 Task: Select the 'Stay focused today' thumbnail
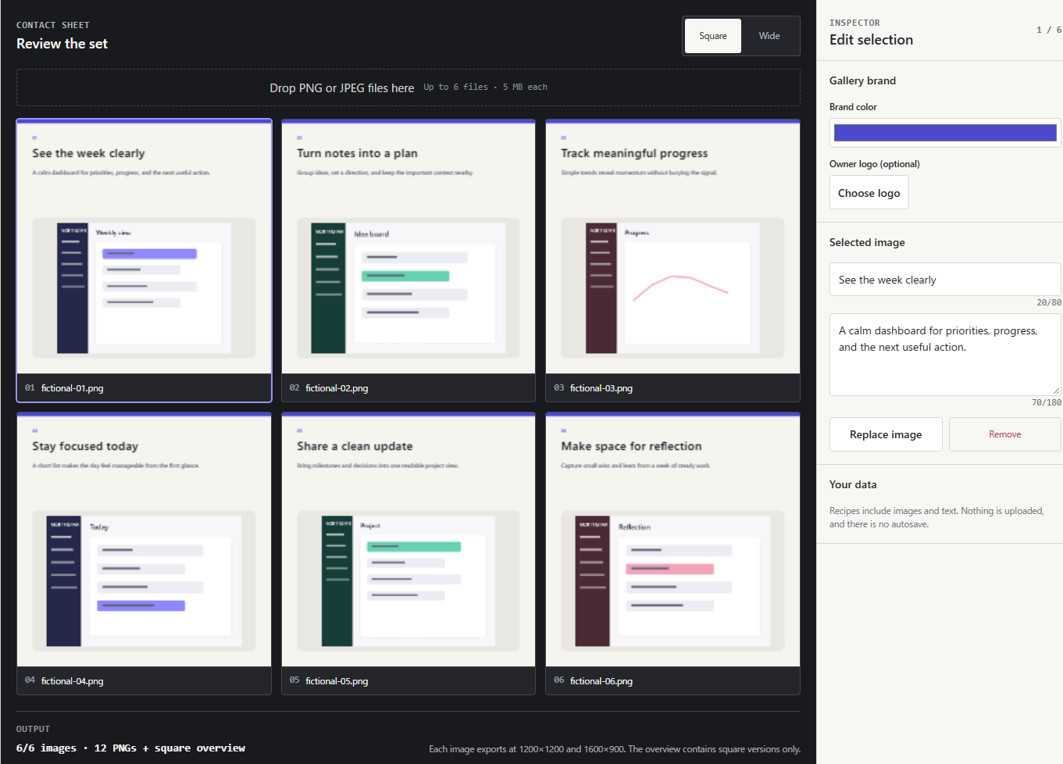(144, 553)
